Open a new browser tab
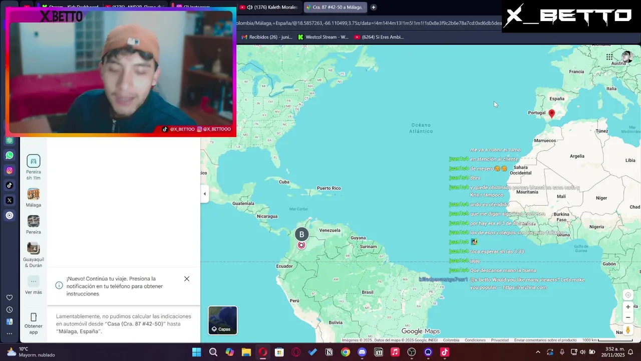Viewport: 641px width, 361px height. point(374,7)
